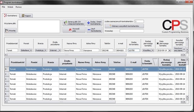Click the e-mail field containing 9894283
Image resolution: width=194 pixels, height=112 pixels.
121,50
